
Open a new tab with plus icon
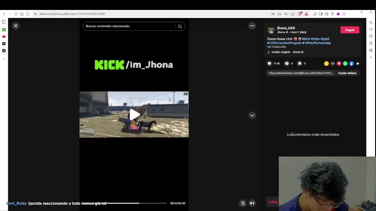point(4,59)
